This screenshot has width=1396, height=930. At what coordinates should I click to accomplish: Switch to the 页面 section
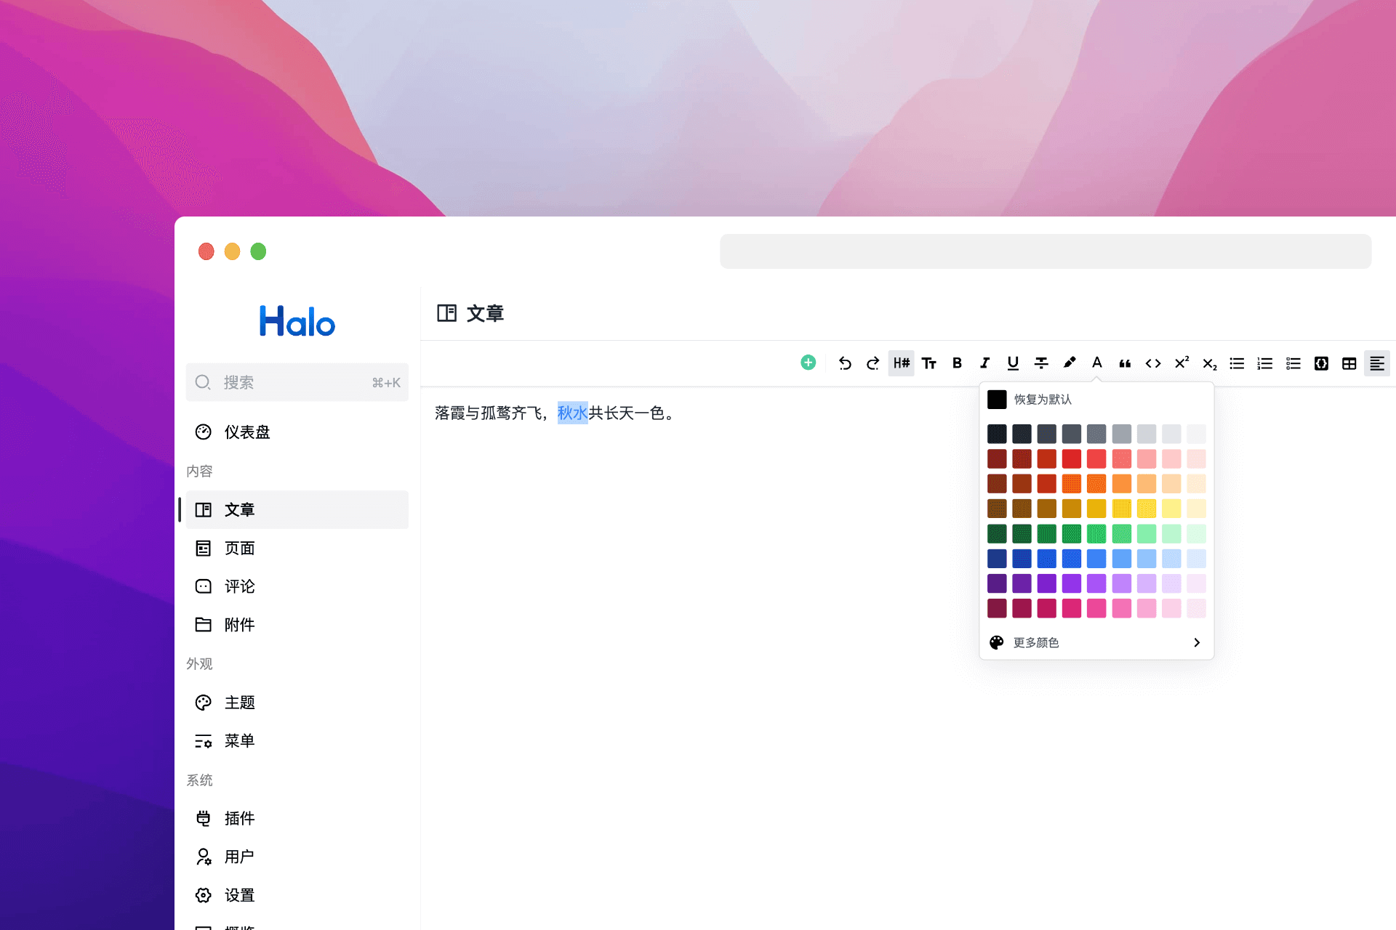coord(239,548)
